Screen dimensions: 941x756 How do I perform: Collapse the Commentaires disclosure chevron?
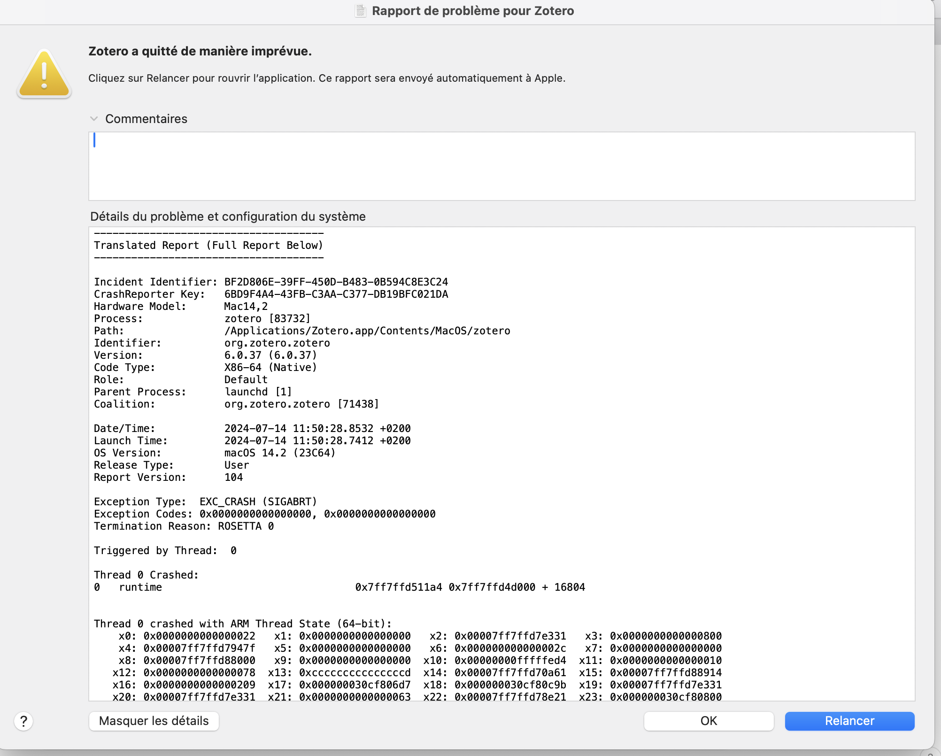(x=94, y=119)
